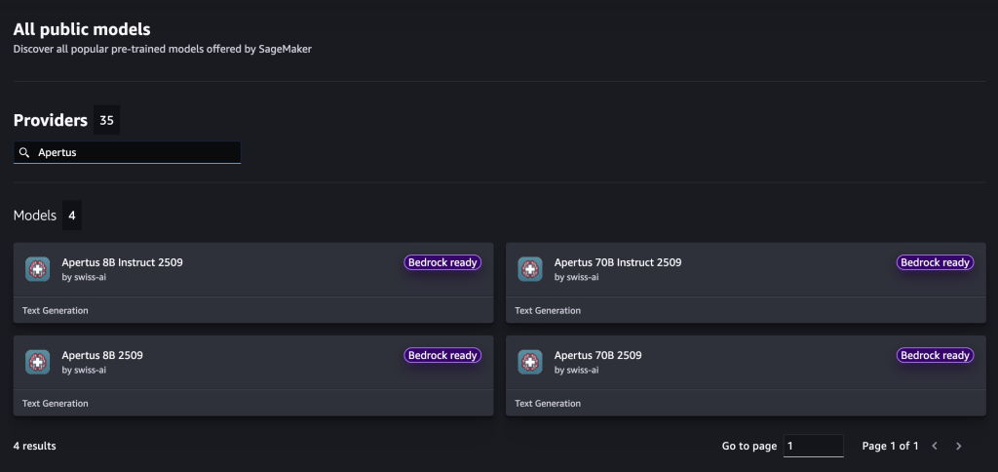Open the Apertus 70B 2509 model
998x472 pixels.
coord(597,356)
